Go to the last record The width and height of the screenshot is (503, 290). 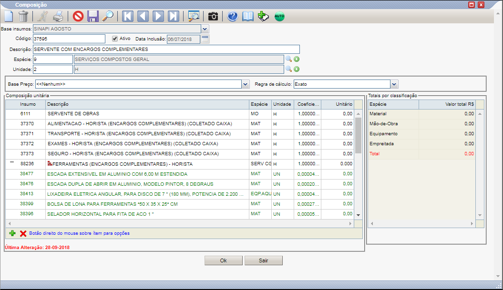(173, 16)
